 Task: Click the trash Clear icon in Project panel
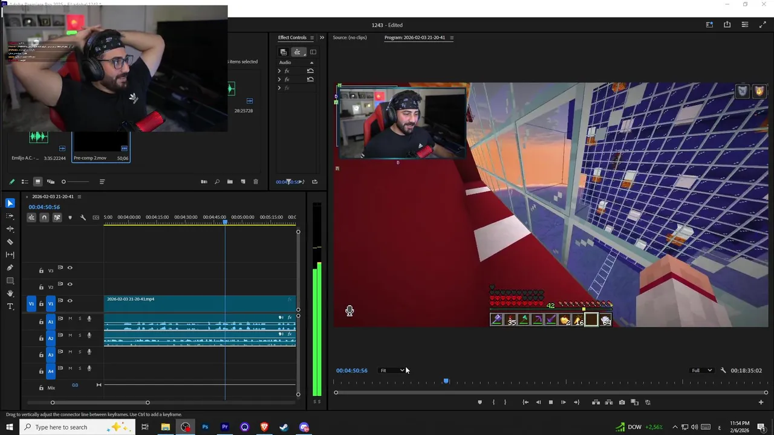tap(256, 182)
